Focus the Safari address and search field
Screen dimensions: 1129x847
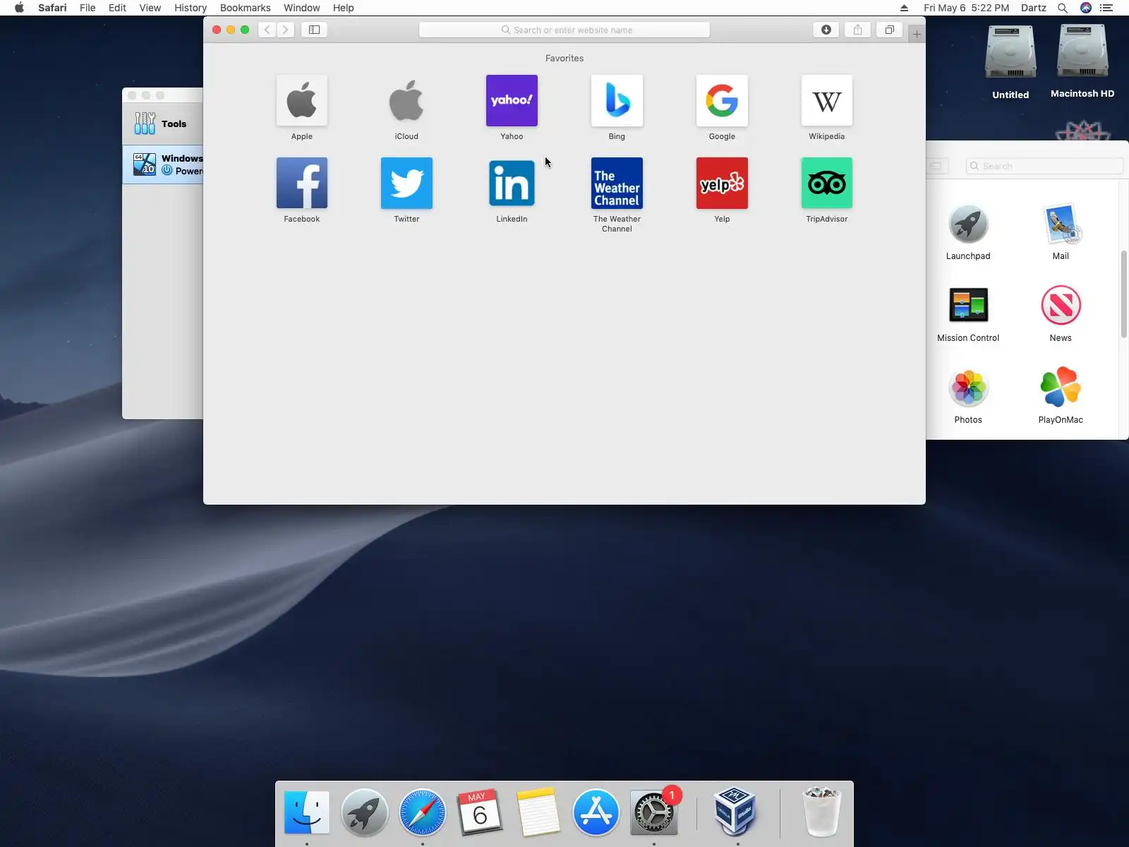(564, 30)
